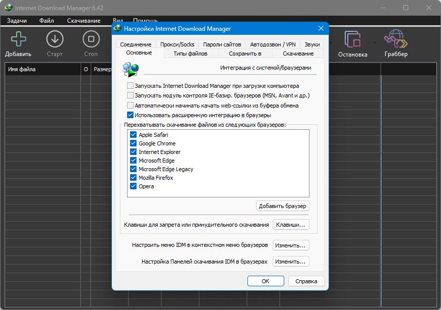
Task: Uncheck Microsoft Edge Legacy checkbox
Action: click(x=134, y=169)
